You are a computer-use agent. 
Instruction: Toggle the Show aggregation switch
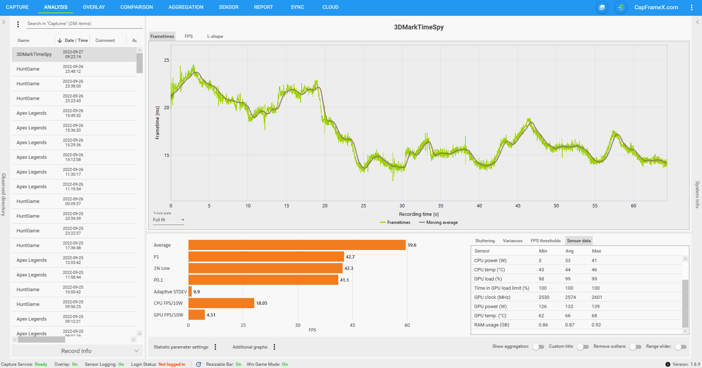(x=538, y=347)
